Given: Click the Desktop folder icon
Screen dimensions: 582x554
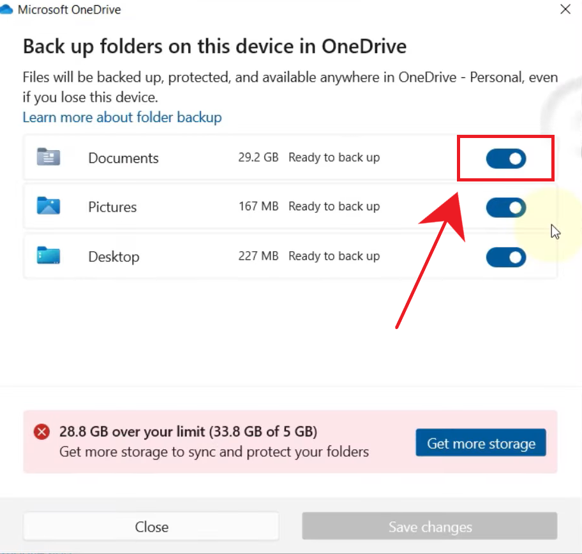Looking at the screenshot, I should pyautogui.click(x=48, y=256).
